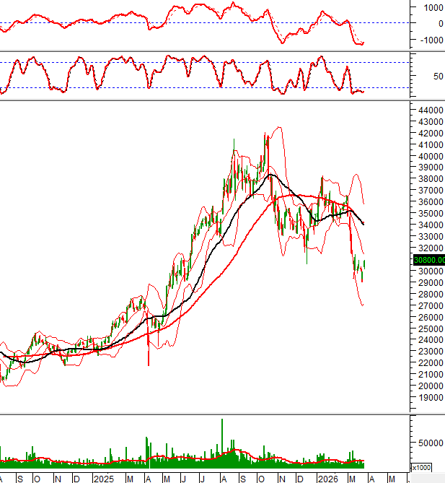Click the 44000 price axis label
The height and width of the screenshot is (483, 445).
click(x=428, y=110)
